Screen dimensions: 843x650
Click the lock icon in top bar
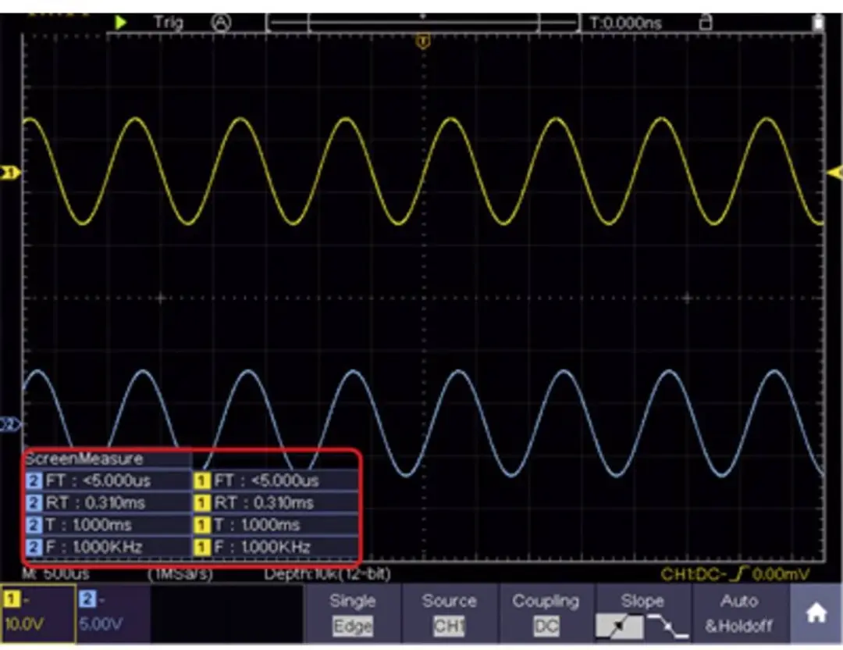point(705,23)
